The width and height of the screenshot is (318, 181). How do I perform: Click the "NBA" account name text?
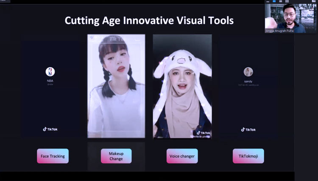click(50, 81)
